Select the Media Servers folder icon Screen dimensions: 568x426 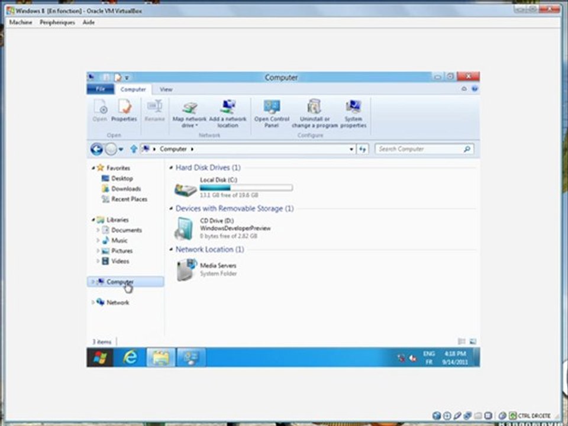186,270
